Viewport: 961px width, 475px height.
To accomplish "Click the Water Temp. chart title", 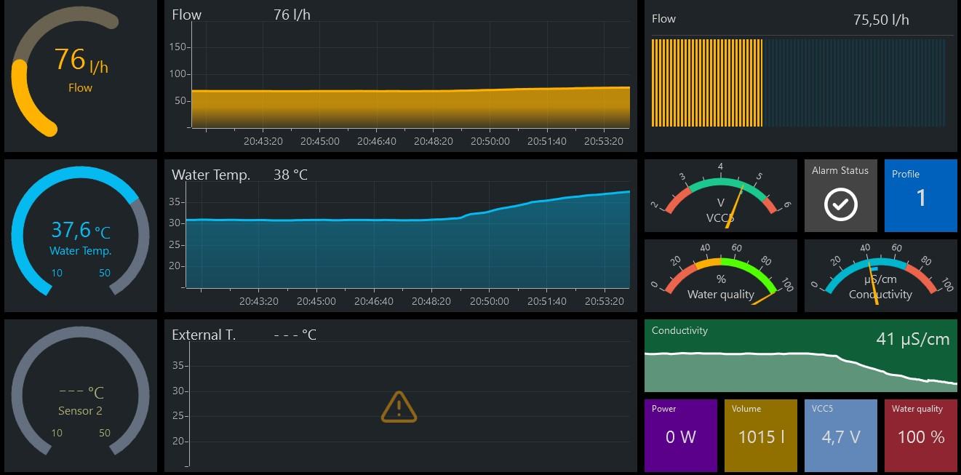I will (211, 175).
